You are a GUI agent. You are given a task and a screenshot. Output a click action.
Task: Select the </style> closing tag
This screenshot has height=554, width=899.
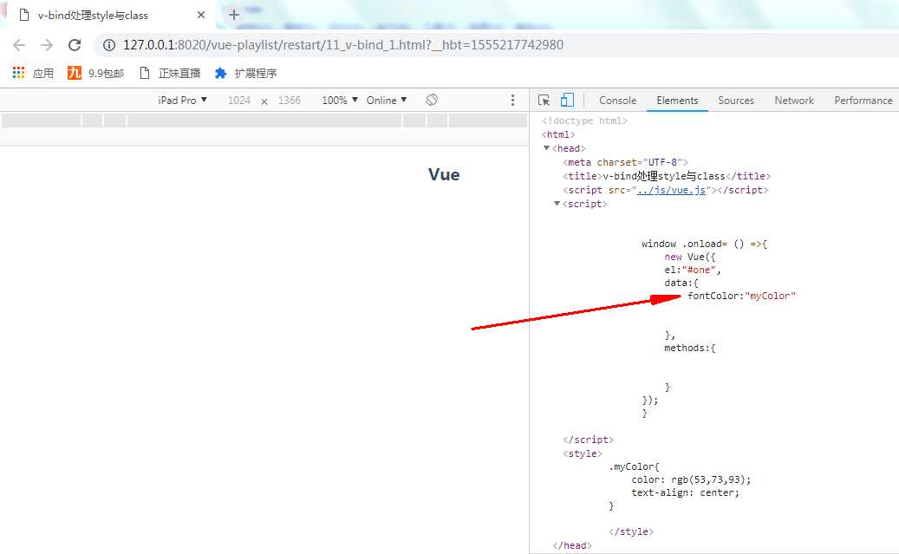[x=631, y=531]
